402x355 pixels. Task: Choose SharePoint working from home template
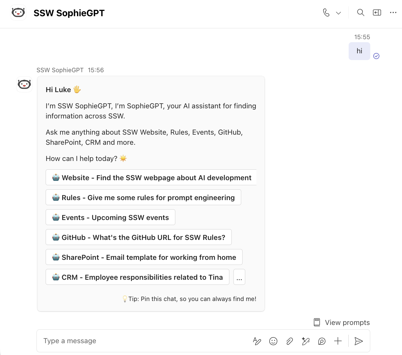coord(144,257)
